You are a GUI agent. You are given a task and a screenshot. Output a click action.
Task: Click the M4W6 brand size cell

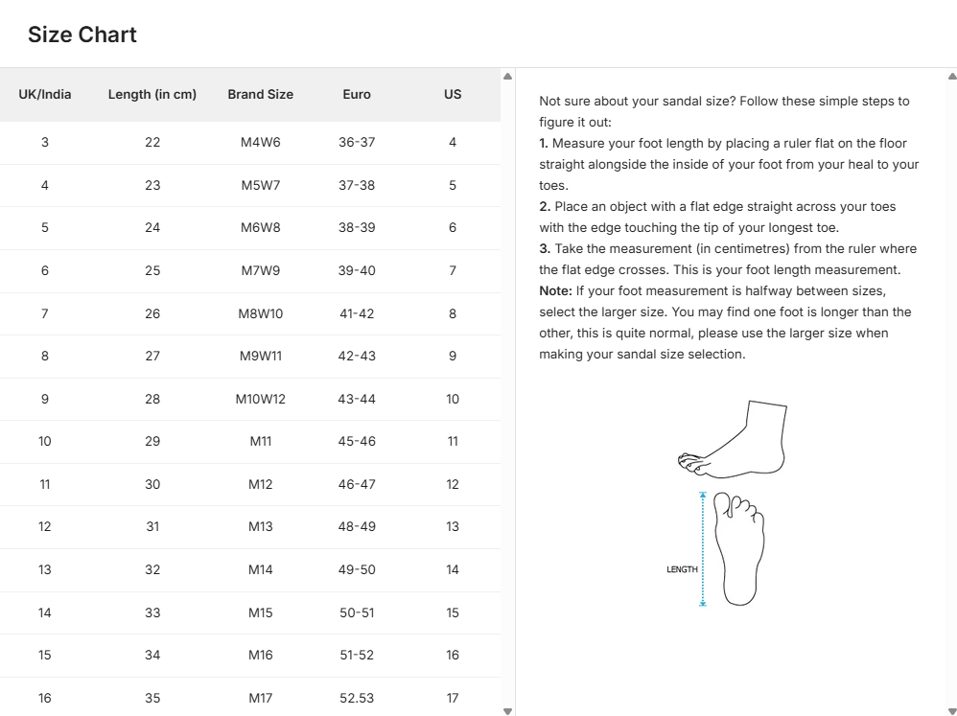[x=261, y=142]
